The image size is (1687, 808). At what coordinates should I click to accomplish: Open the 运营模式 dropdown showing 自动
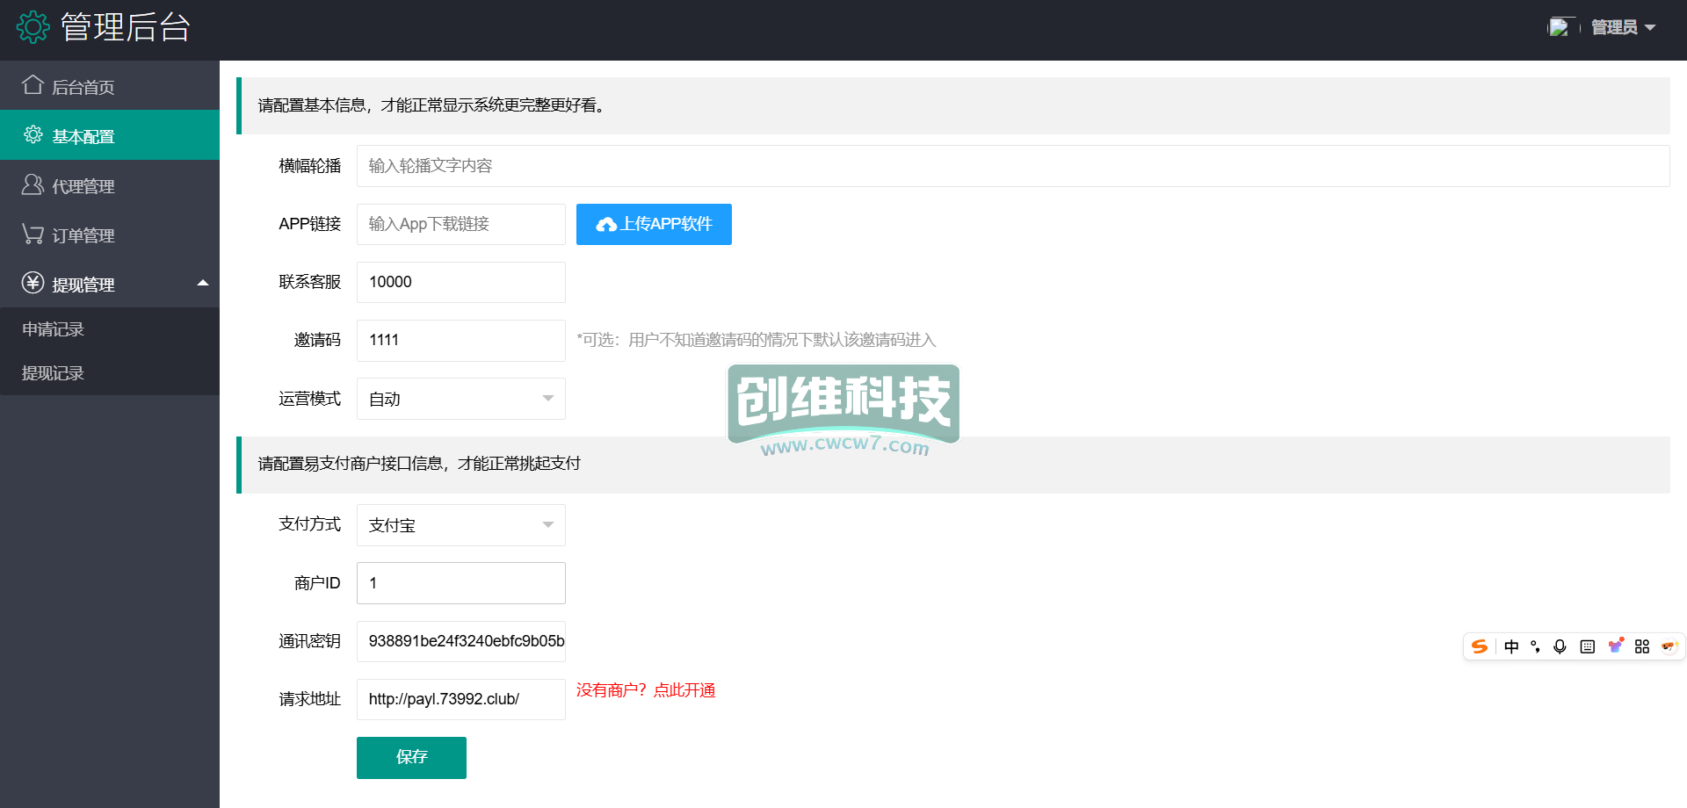coord(460,399)
